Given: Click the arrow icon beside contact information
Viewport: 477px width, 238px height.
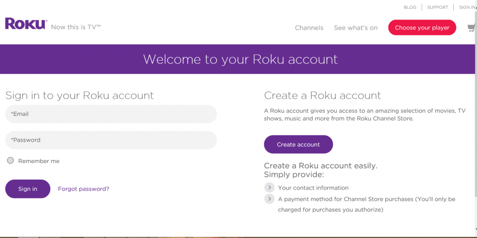Looking at the screenshot, I should pos(269,188).
